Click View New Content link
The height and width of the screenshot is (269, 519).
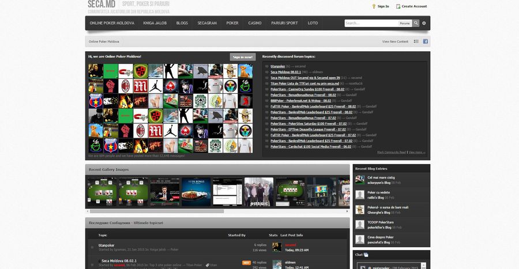point(395,41)
